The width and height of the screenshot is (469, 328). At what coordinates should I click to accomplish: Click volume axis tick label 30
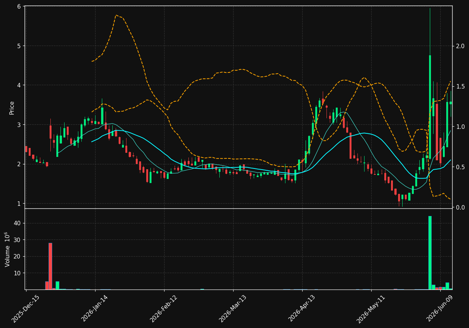(x=18, y=240)
